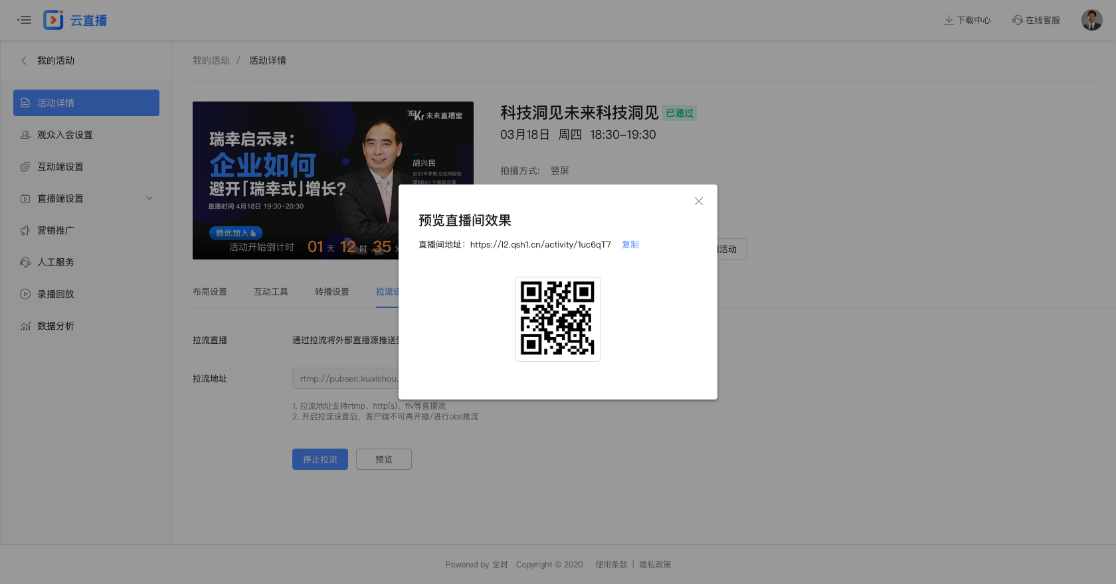This screenshot has width=1116, height=584.
Task: Click 停止拉流 button
Action: point(320,459)
